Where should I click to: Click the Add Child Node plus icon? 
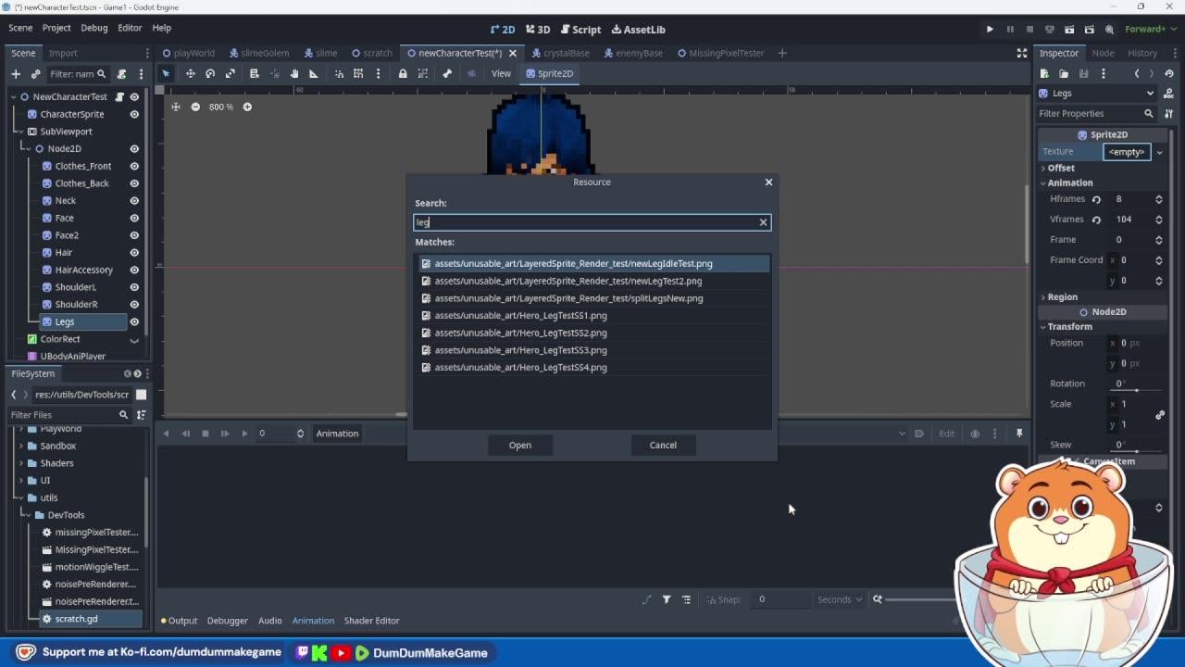click(x=16, y=74)
